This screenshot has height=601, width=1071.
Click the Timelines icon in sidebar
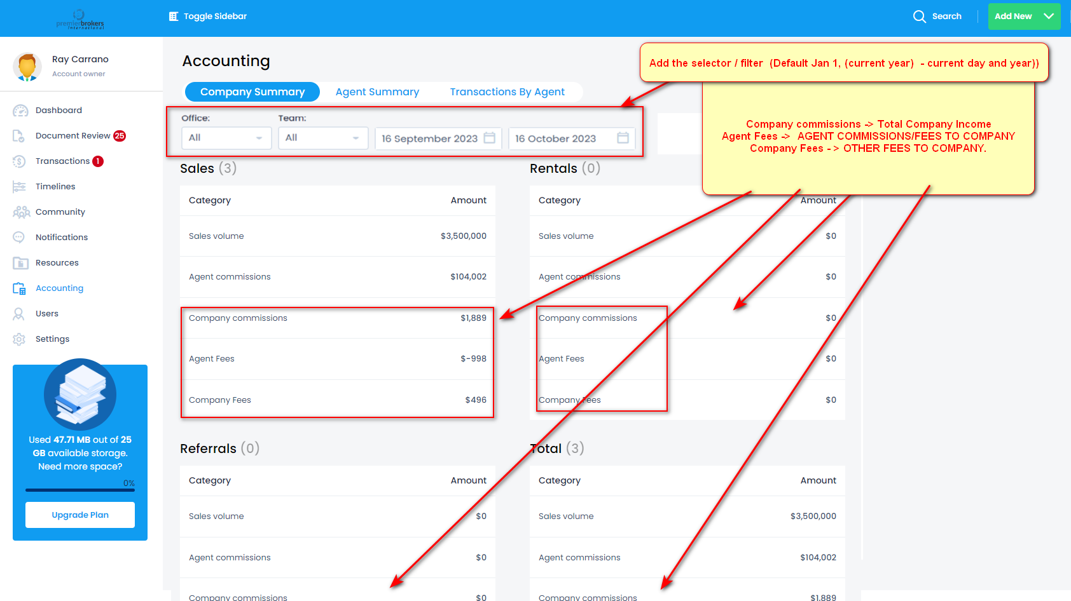tap(19, 187)
